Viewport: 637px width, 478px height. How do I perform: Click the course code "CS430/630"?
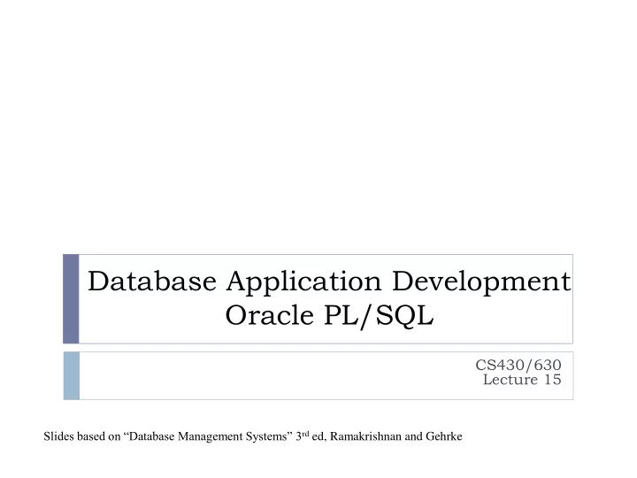point(518,365)
